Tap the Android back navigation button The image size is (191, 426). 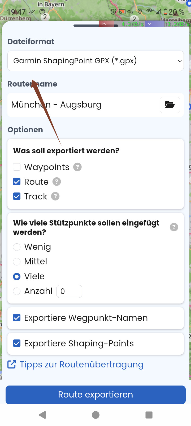coord(42,415)
